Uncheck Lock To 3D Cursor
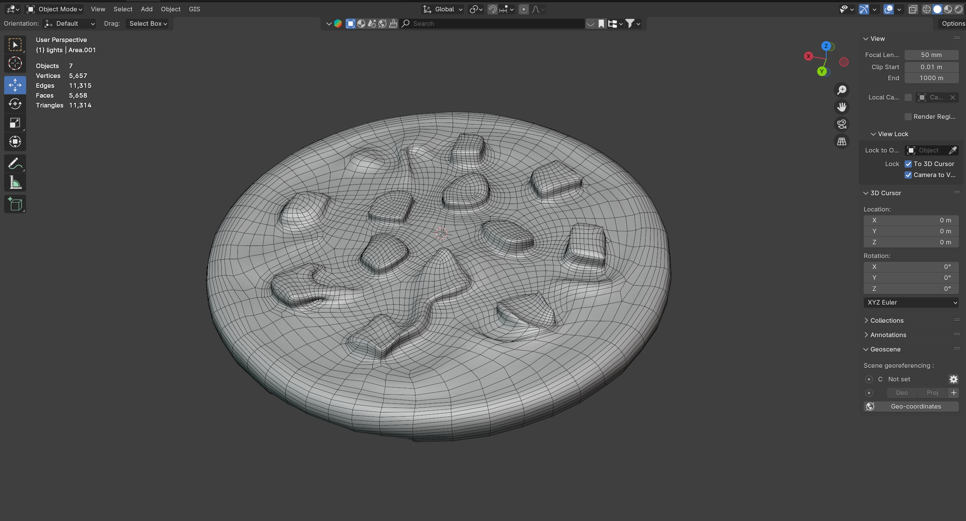 (908, 164)
